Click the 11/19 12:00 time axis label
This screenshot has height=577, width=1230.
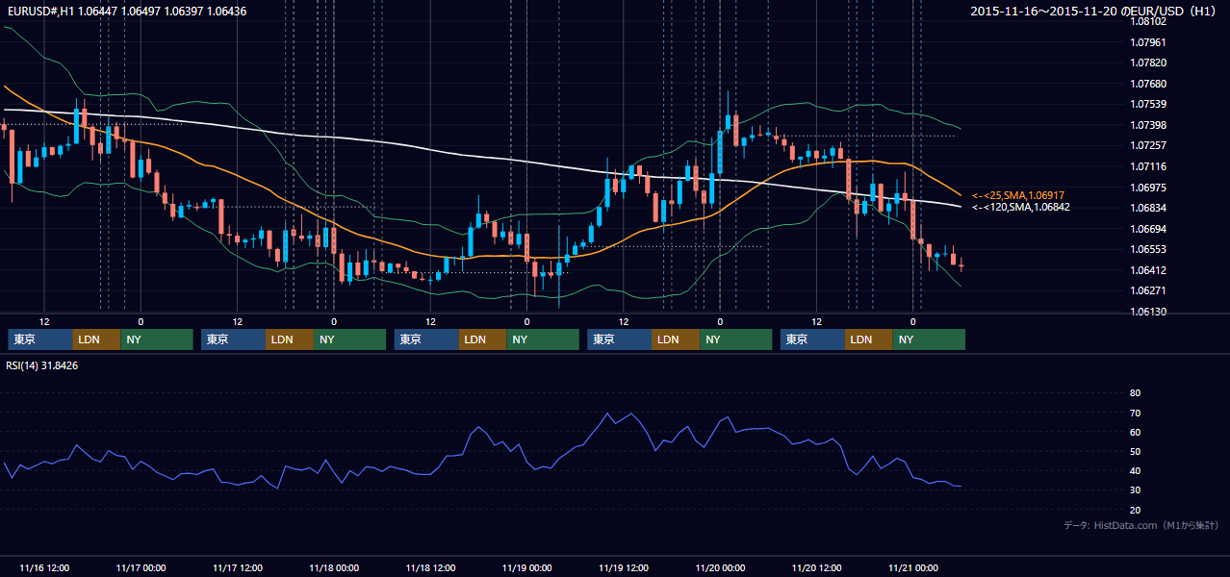pos(624,567)
